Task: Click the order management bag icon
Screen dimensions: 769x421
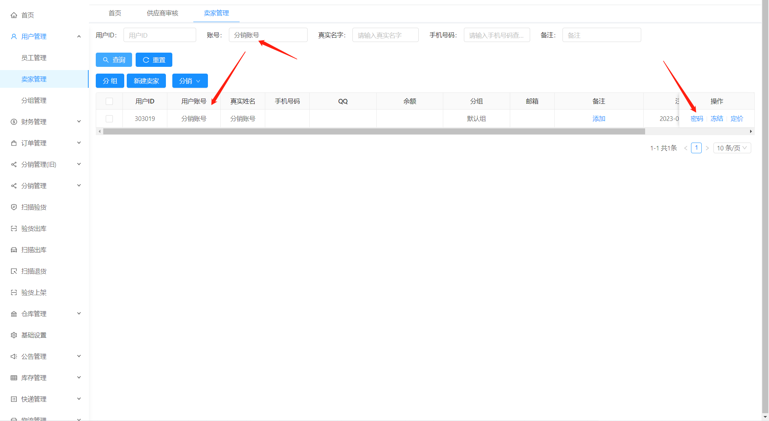Action: click(14, 143)
